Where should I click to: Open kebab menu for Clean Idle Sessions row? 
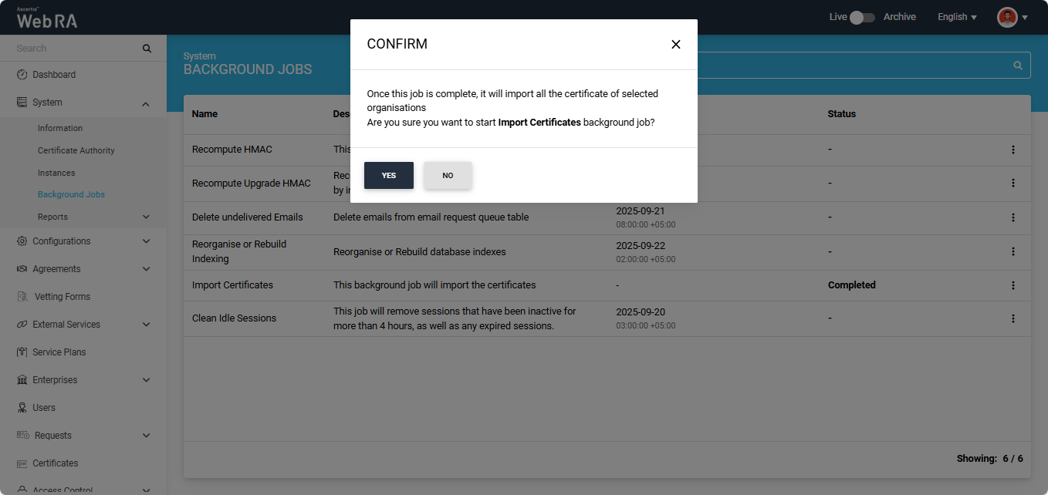point(1013,318)
